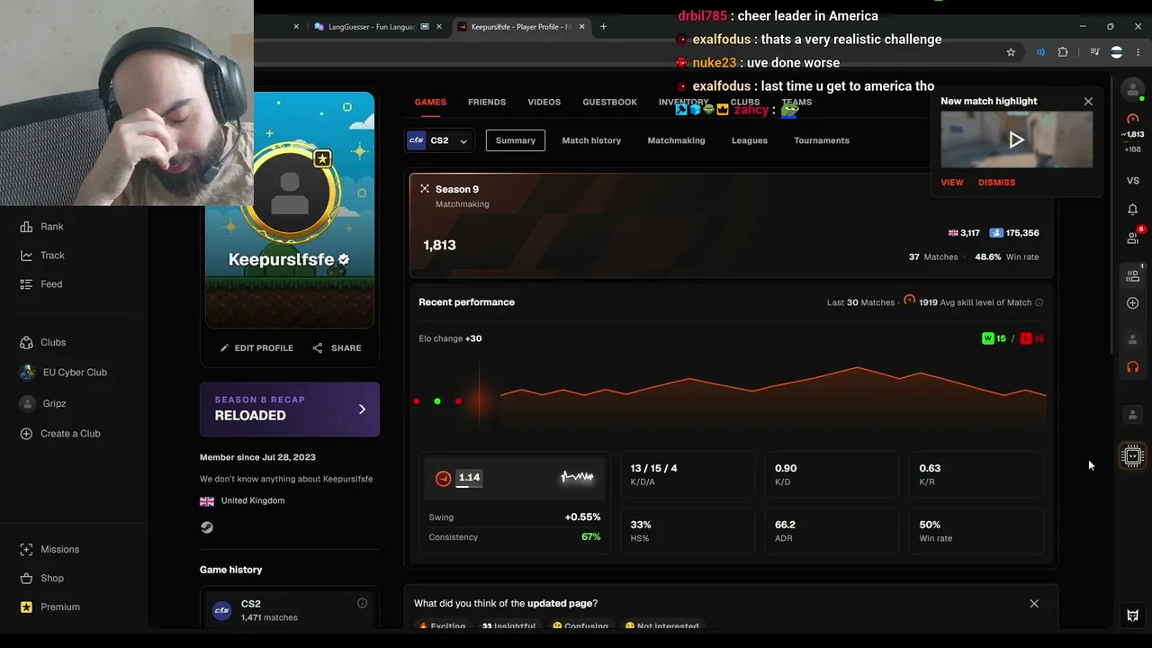Play the new match highlight video
The image size is (1152, 648).
tap(1017, 139)
